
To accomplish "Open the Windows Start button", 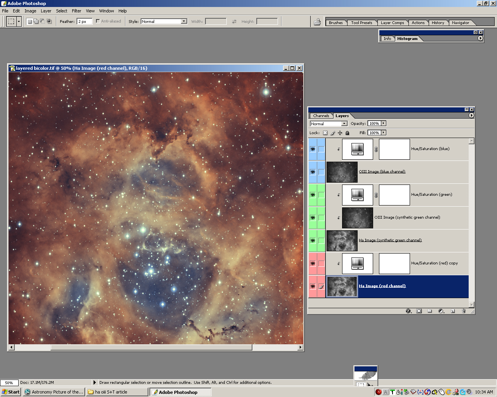I will [x=11, y=392].
